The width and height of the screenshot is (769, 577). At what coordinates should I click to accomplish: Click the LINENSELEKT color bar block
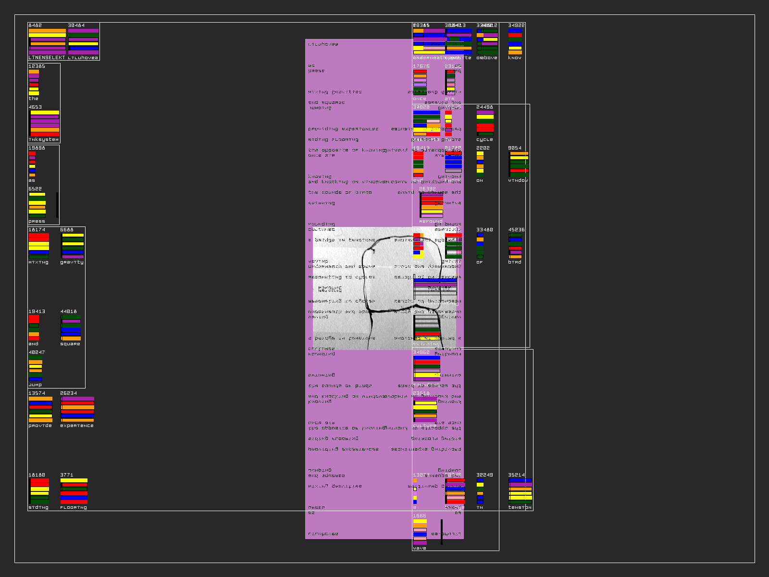[47, 41]
